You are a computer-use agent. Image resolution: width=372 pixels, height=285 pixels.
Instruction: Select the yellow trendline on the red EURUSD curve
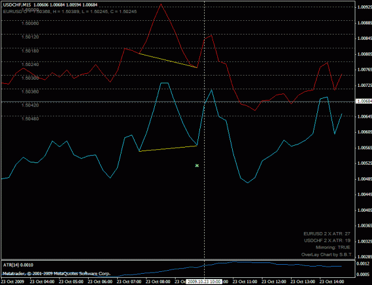(x=168, y=61)
